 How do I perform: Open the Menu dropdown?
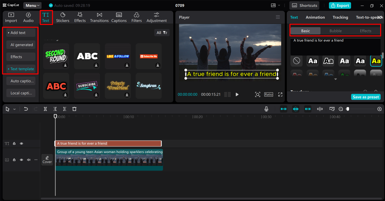point(32,5)
